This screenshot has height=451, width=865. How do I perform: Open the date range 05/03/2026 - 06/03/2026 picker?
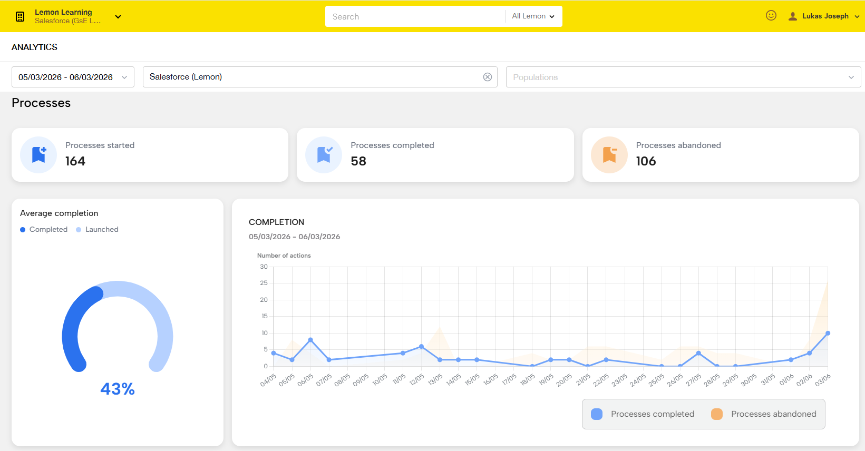(x=73, y=77)
